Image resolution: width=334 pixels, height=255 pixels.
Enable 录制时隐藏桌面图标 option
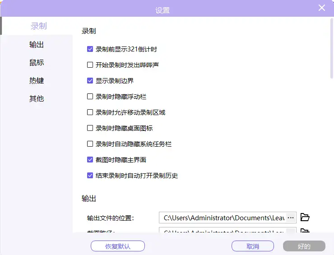click(90, 128)
